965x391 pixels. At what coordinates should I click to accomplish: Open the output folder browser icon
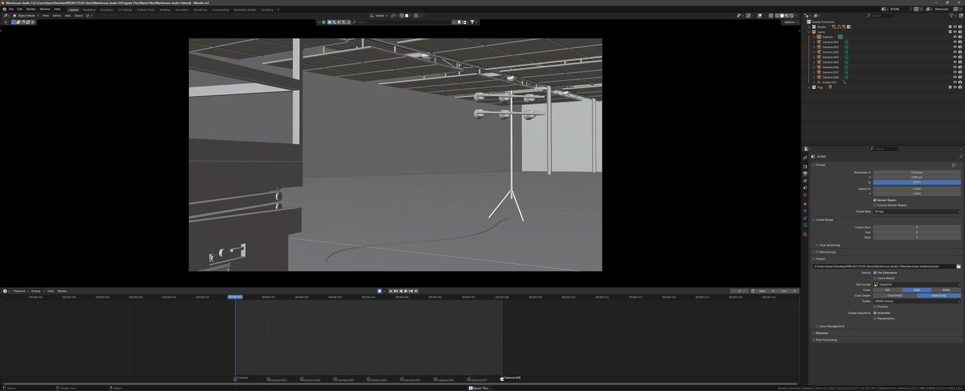tap(958, 266)
